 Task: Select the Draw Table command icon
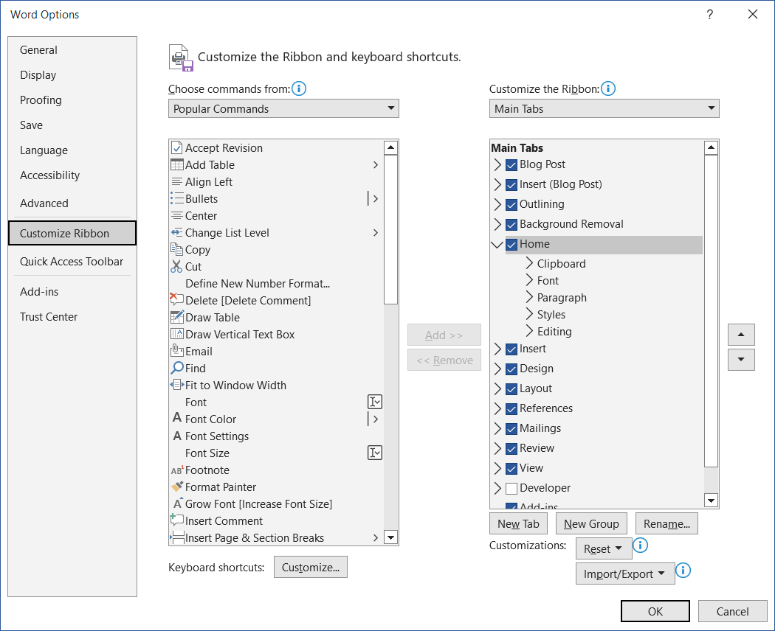[x=176, y=317]
